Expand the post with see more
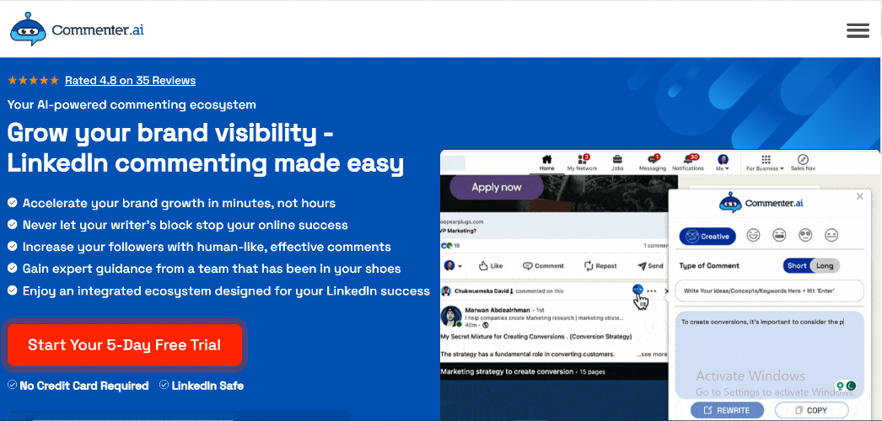 point(651,354)
